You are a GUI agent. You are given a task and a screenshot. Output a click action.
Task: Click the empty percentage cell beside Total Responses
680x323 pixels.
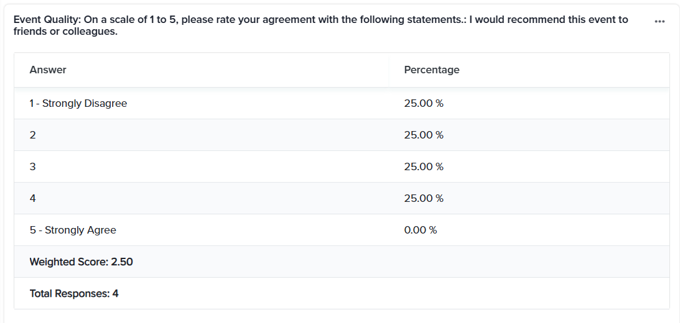(x=529, y=293)
